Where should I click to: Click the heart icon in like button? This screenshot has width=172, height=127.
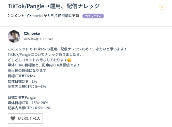click(x=13, y=118)
